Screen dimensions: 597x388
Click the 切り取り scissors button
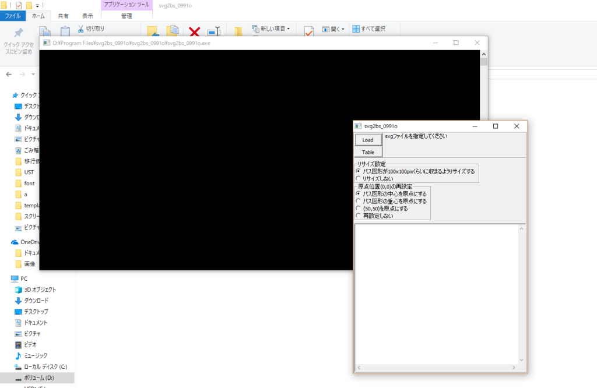pyautogui.click(x=91, y=29)
